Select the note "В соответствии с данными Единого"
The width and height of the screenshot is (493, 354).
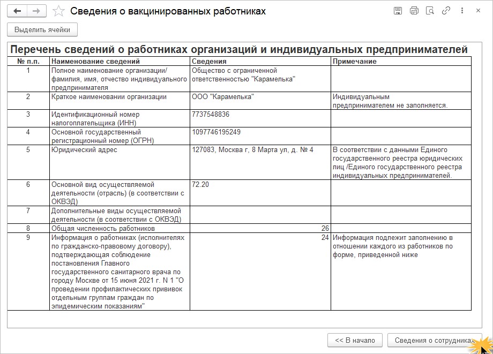click(x=401, y=162)
